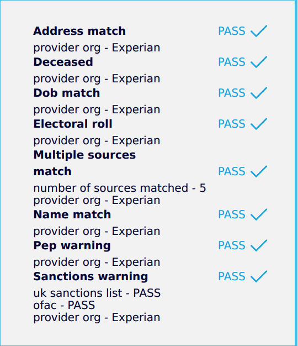Screen dimensions: 298x346
Task: Click the Name match tick icon
Action: tap(259, 214)
